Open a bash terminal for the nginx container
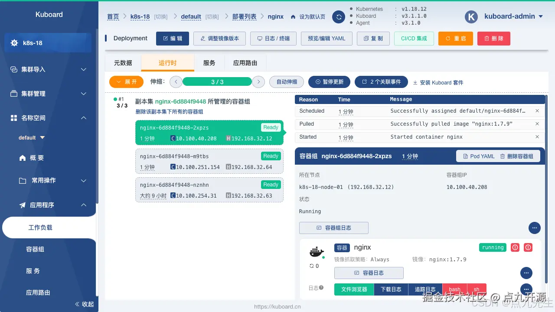 pos(454,289)
